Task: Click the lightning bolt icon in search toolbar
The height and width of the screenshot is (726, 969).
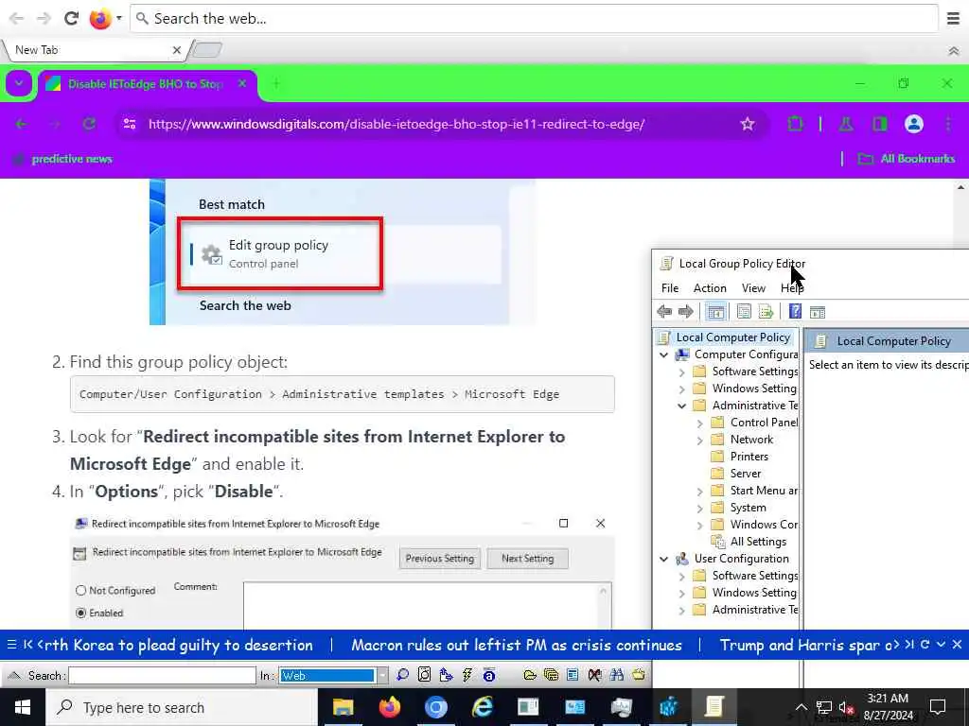Action: click(467, 675)
